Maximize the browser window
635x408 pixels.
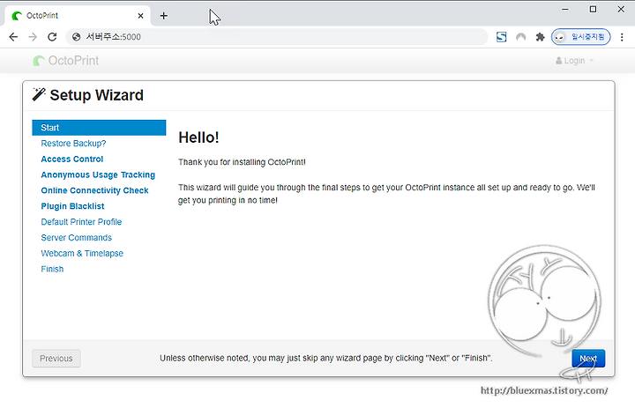pyautogui.click(x=593, y=9)
